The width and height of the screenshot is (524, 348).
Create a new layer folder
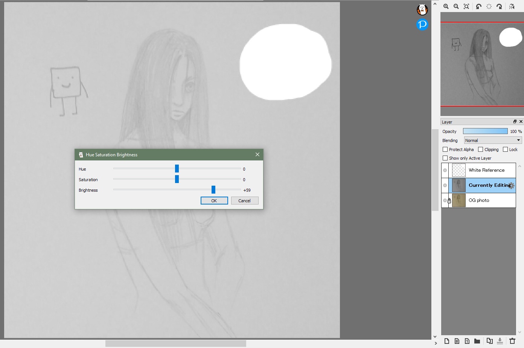(477, 341)
